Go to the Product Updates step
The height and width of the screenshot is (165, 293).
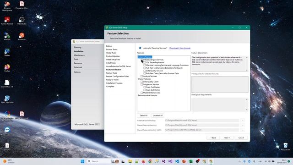pos(113,56)
